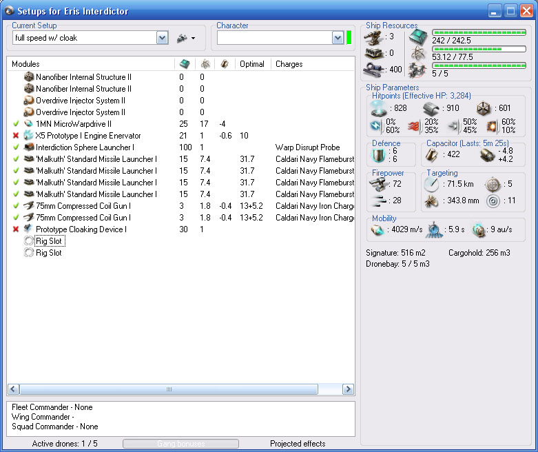
Task: Toggle Interdiction Sphere Launcher I state
Action: pyautogui.click(x=16, y=147)
